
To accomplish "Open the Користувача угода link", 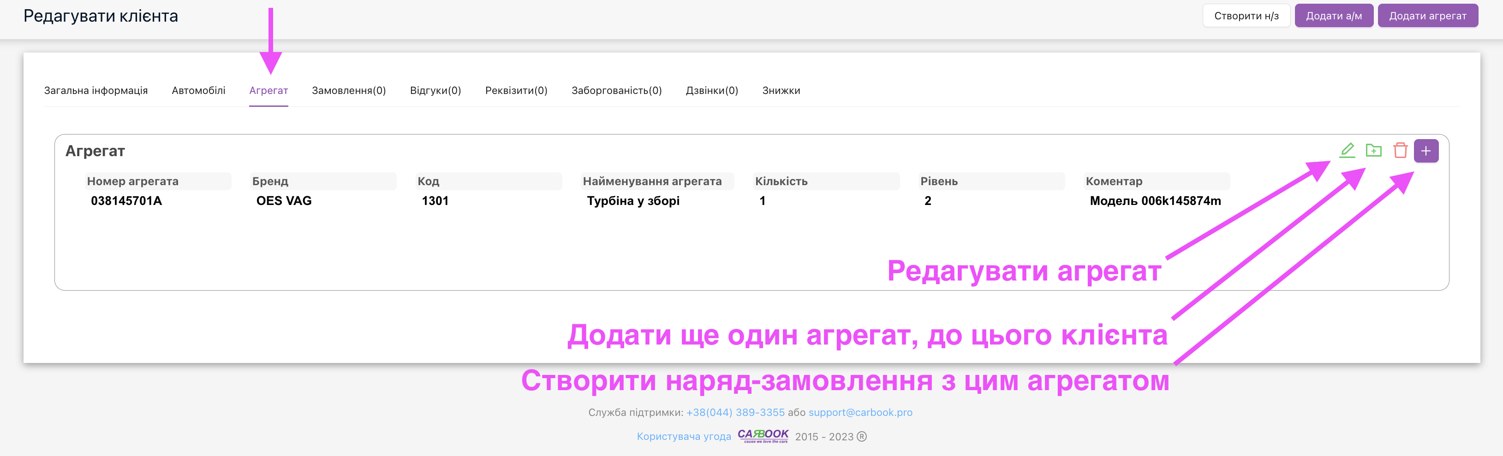I will point(683,436).
